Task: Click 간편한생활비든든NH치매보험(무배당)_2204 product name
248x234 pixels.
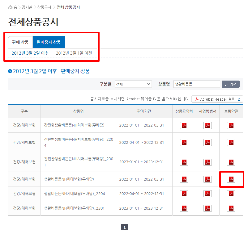Action: (79, 142)
